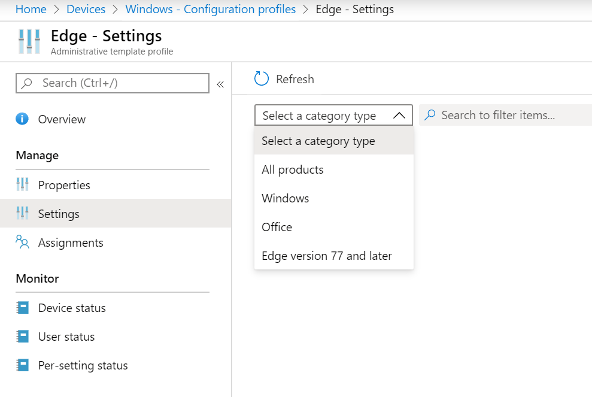
Task: Navigate to Devices breadcrumb
Action: (x=86, y=9)
